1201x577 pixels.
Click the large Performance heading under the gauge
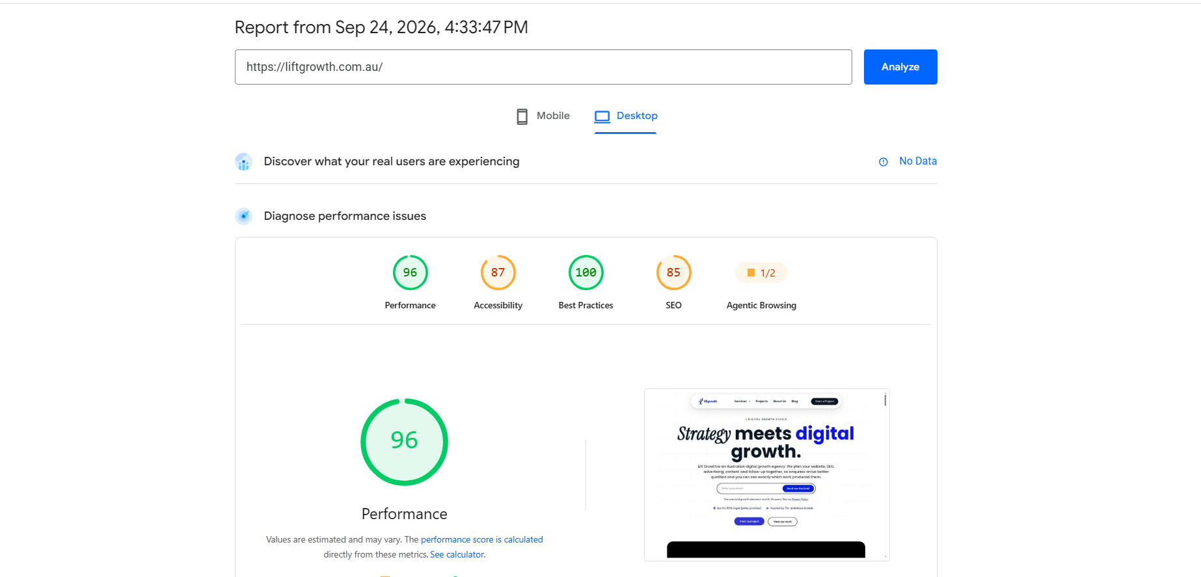coord(405,514)
